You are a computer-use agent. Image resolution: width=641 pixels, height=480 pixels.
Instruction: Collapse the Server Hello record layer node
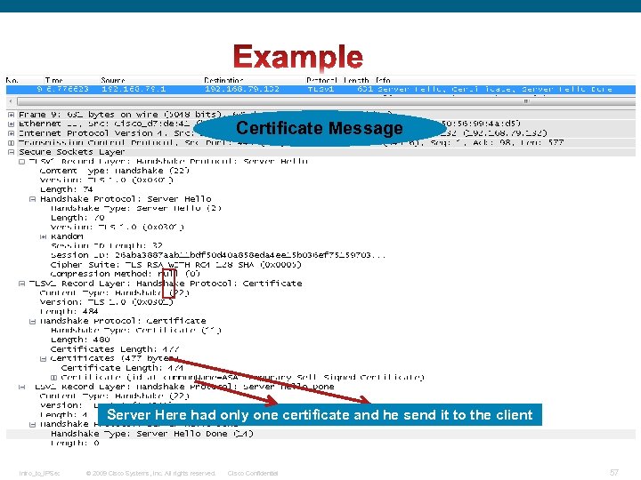tap(21, 162)
